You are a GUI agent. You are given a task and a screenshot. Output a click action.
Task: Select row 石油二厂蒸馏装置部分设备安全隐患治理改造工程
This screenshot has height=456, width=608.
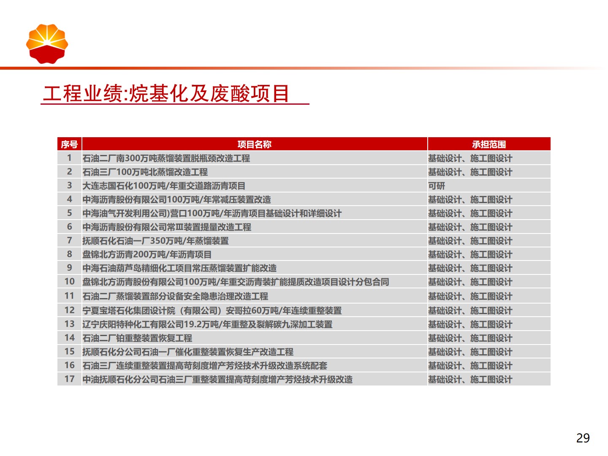pyautogui.click(x=304, y=296)
